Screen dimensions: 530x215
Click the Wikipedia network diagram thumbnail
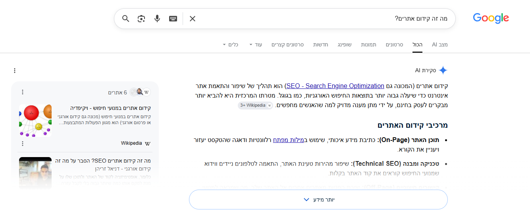(x=35, y=121)
